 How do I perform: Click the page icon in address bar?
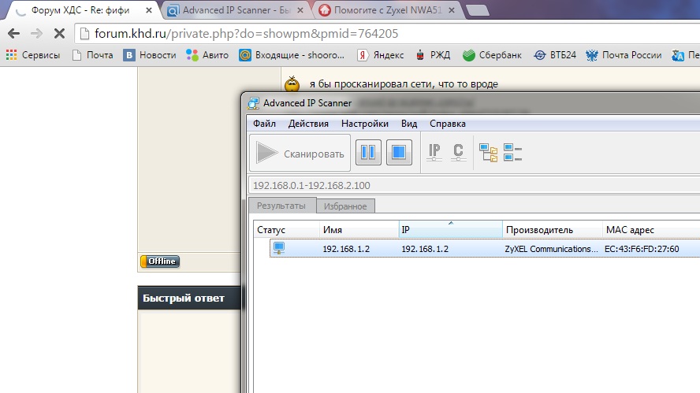coord(84,33)
